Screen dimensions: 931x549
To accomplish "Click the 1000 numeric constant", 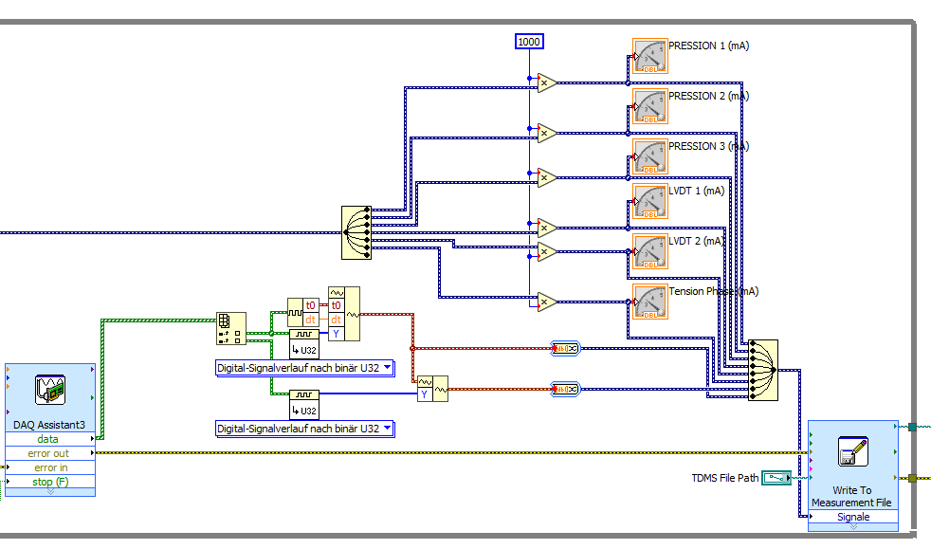I will coord(529,41).
